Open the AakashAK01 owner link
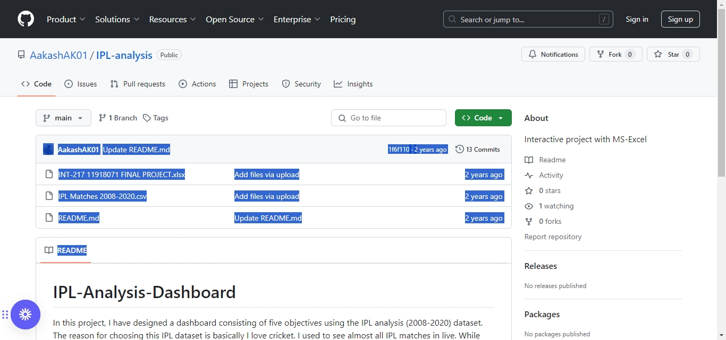This screenshot has height=340, width=726. coord(58,55)
